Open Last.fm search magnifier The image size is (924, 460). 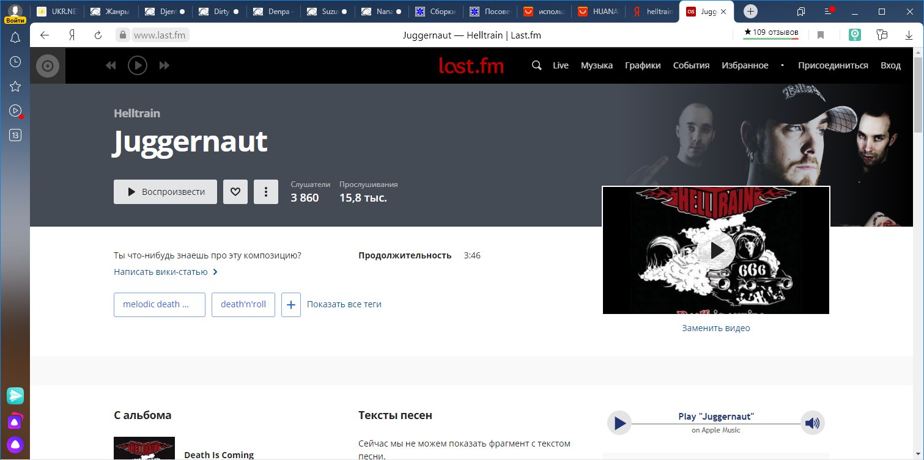coord(537,65)
